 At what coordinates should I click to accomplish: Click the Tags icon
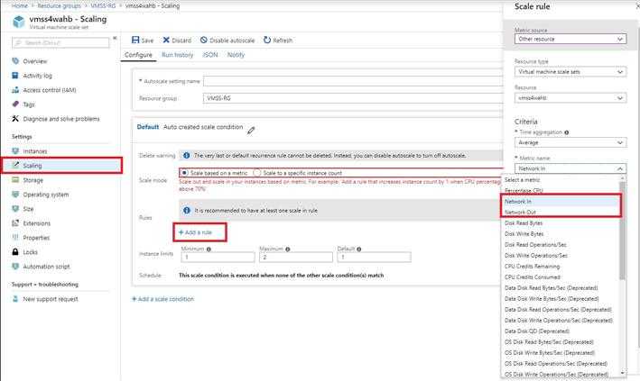(x=15, y=104)
